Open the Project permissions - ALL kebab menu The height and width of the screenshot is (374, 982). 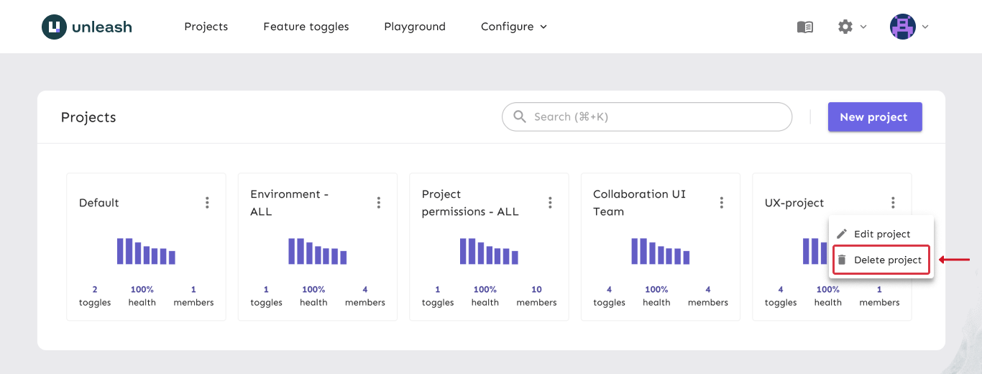[x=550, y=203]
